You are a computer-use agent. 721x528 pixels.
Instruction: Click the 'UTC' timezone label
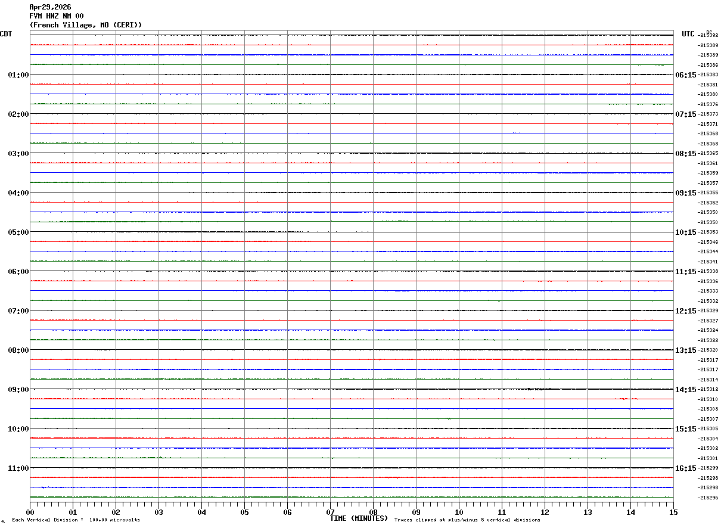point(688,34)
